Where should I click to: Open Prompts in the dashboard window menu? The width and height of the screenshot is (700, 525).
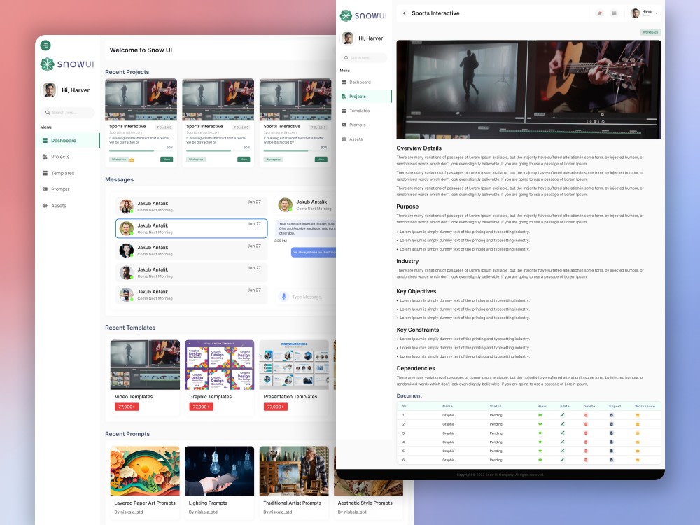pos(60,189)
